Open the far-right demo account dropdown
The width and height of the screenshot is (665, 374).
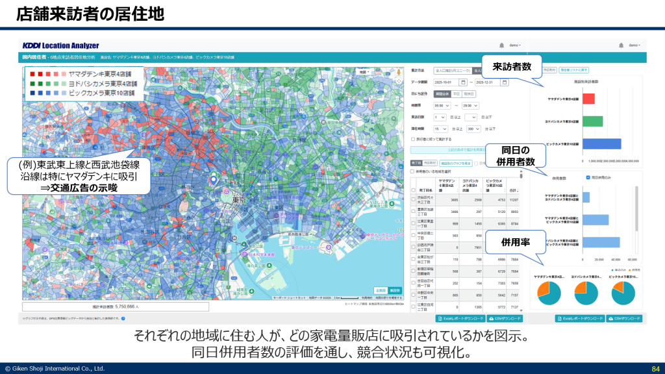click(x=634, y=45)
